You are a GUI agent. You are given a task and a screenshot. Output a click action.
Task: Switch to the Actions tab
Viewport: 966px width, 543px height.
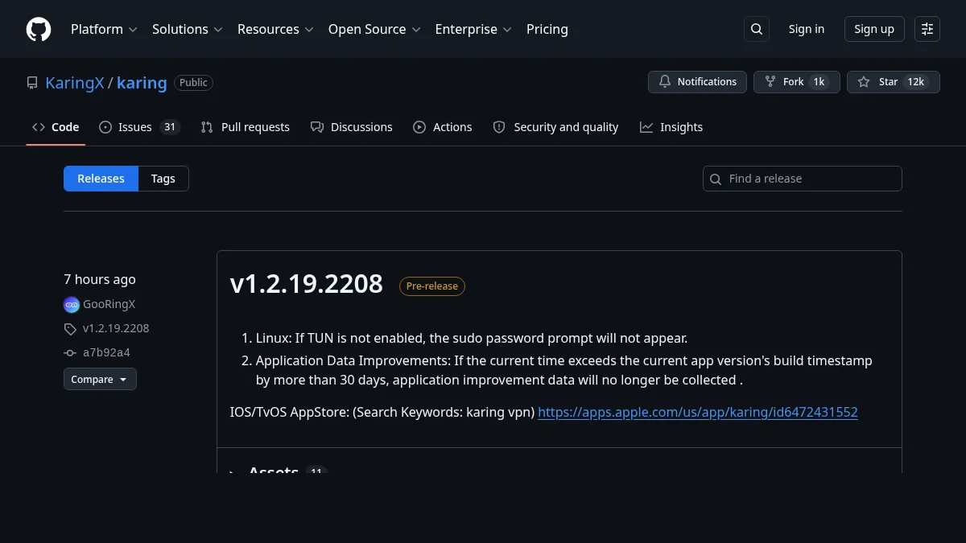click(443, 127)
